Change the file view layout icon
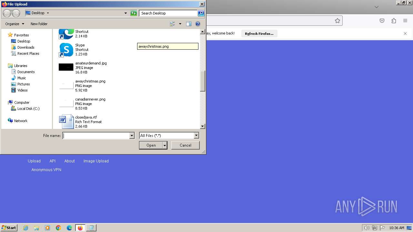413x232 pixels. [172, 24]
